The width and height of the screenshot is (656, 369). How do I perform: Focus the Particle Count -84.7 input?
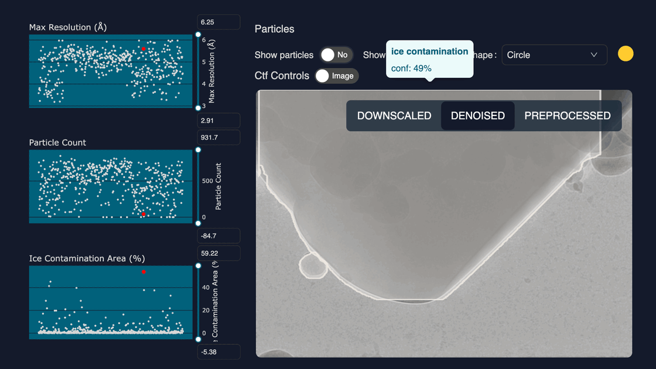pyautogui.click(x=218, y=236)
